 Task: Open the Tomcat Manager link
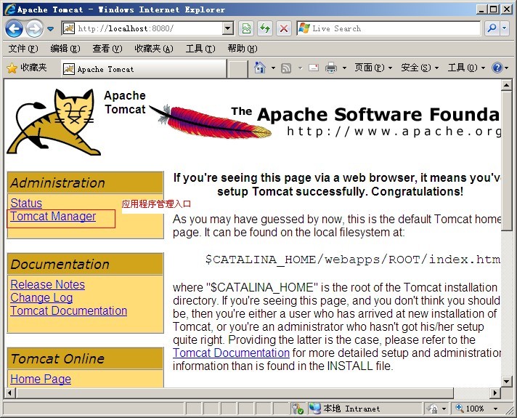point(53,216)
